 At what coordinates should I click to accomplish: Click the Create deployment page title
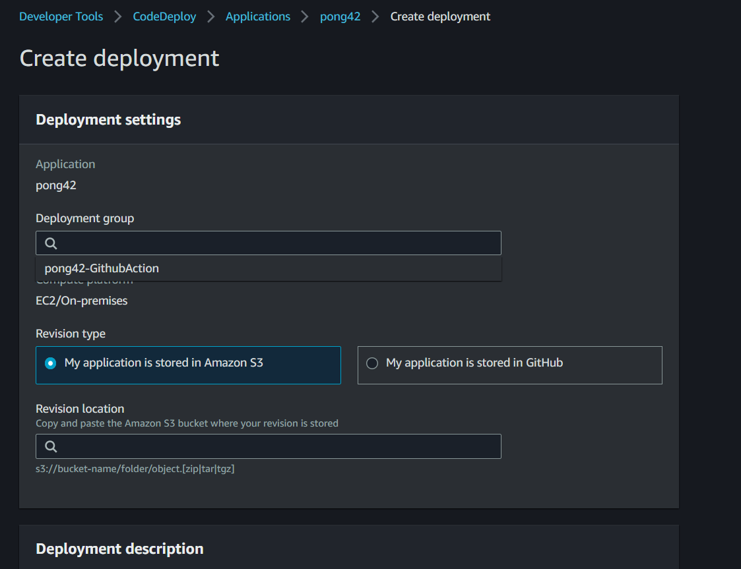[119, 59]
